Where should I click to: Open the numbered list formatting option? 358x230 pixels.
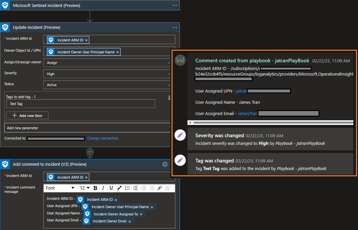coord(135,188)
